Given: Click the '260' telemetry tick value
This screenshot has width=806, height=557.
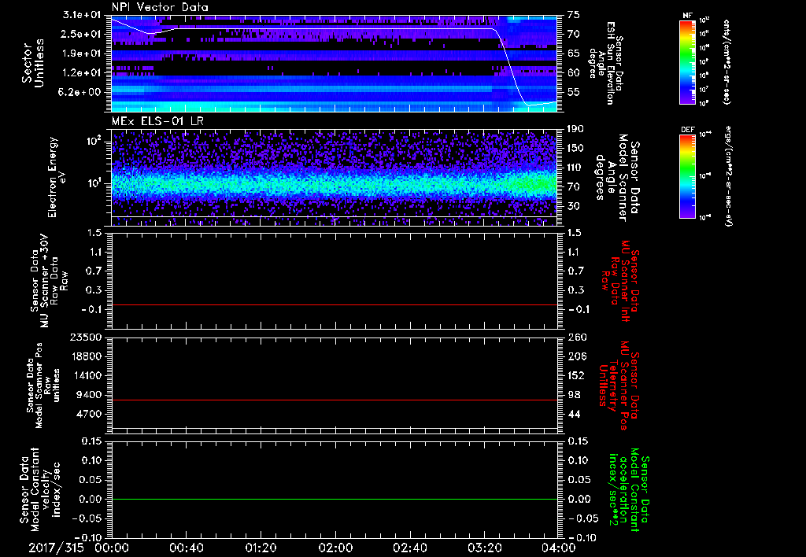Looking at the screenshot, I should click(575, 338).
